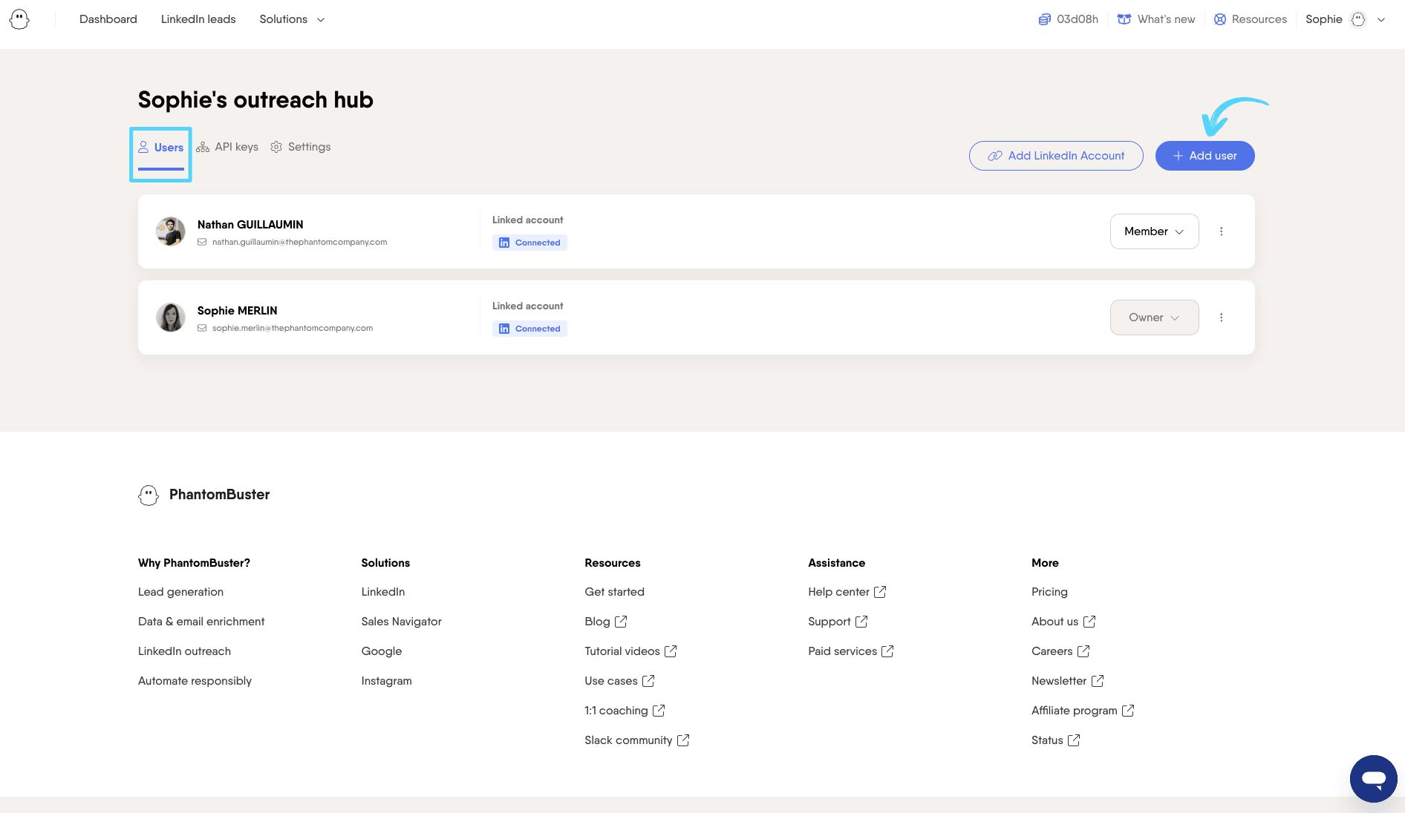Click the execution time 03d08h indicator

[1068, 19]
